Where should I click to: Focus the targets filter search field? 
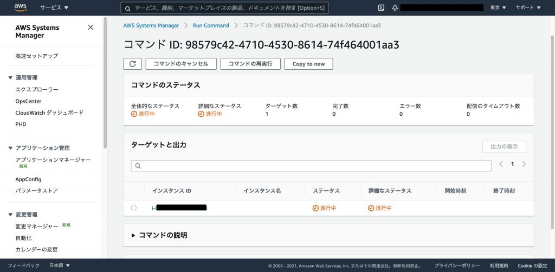pos(311,165)
